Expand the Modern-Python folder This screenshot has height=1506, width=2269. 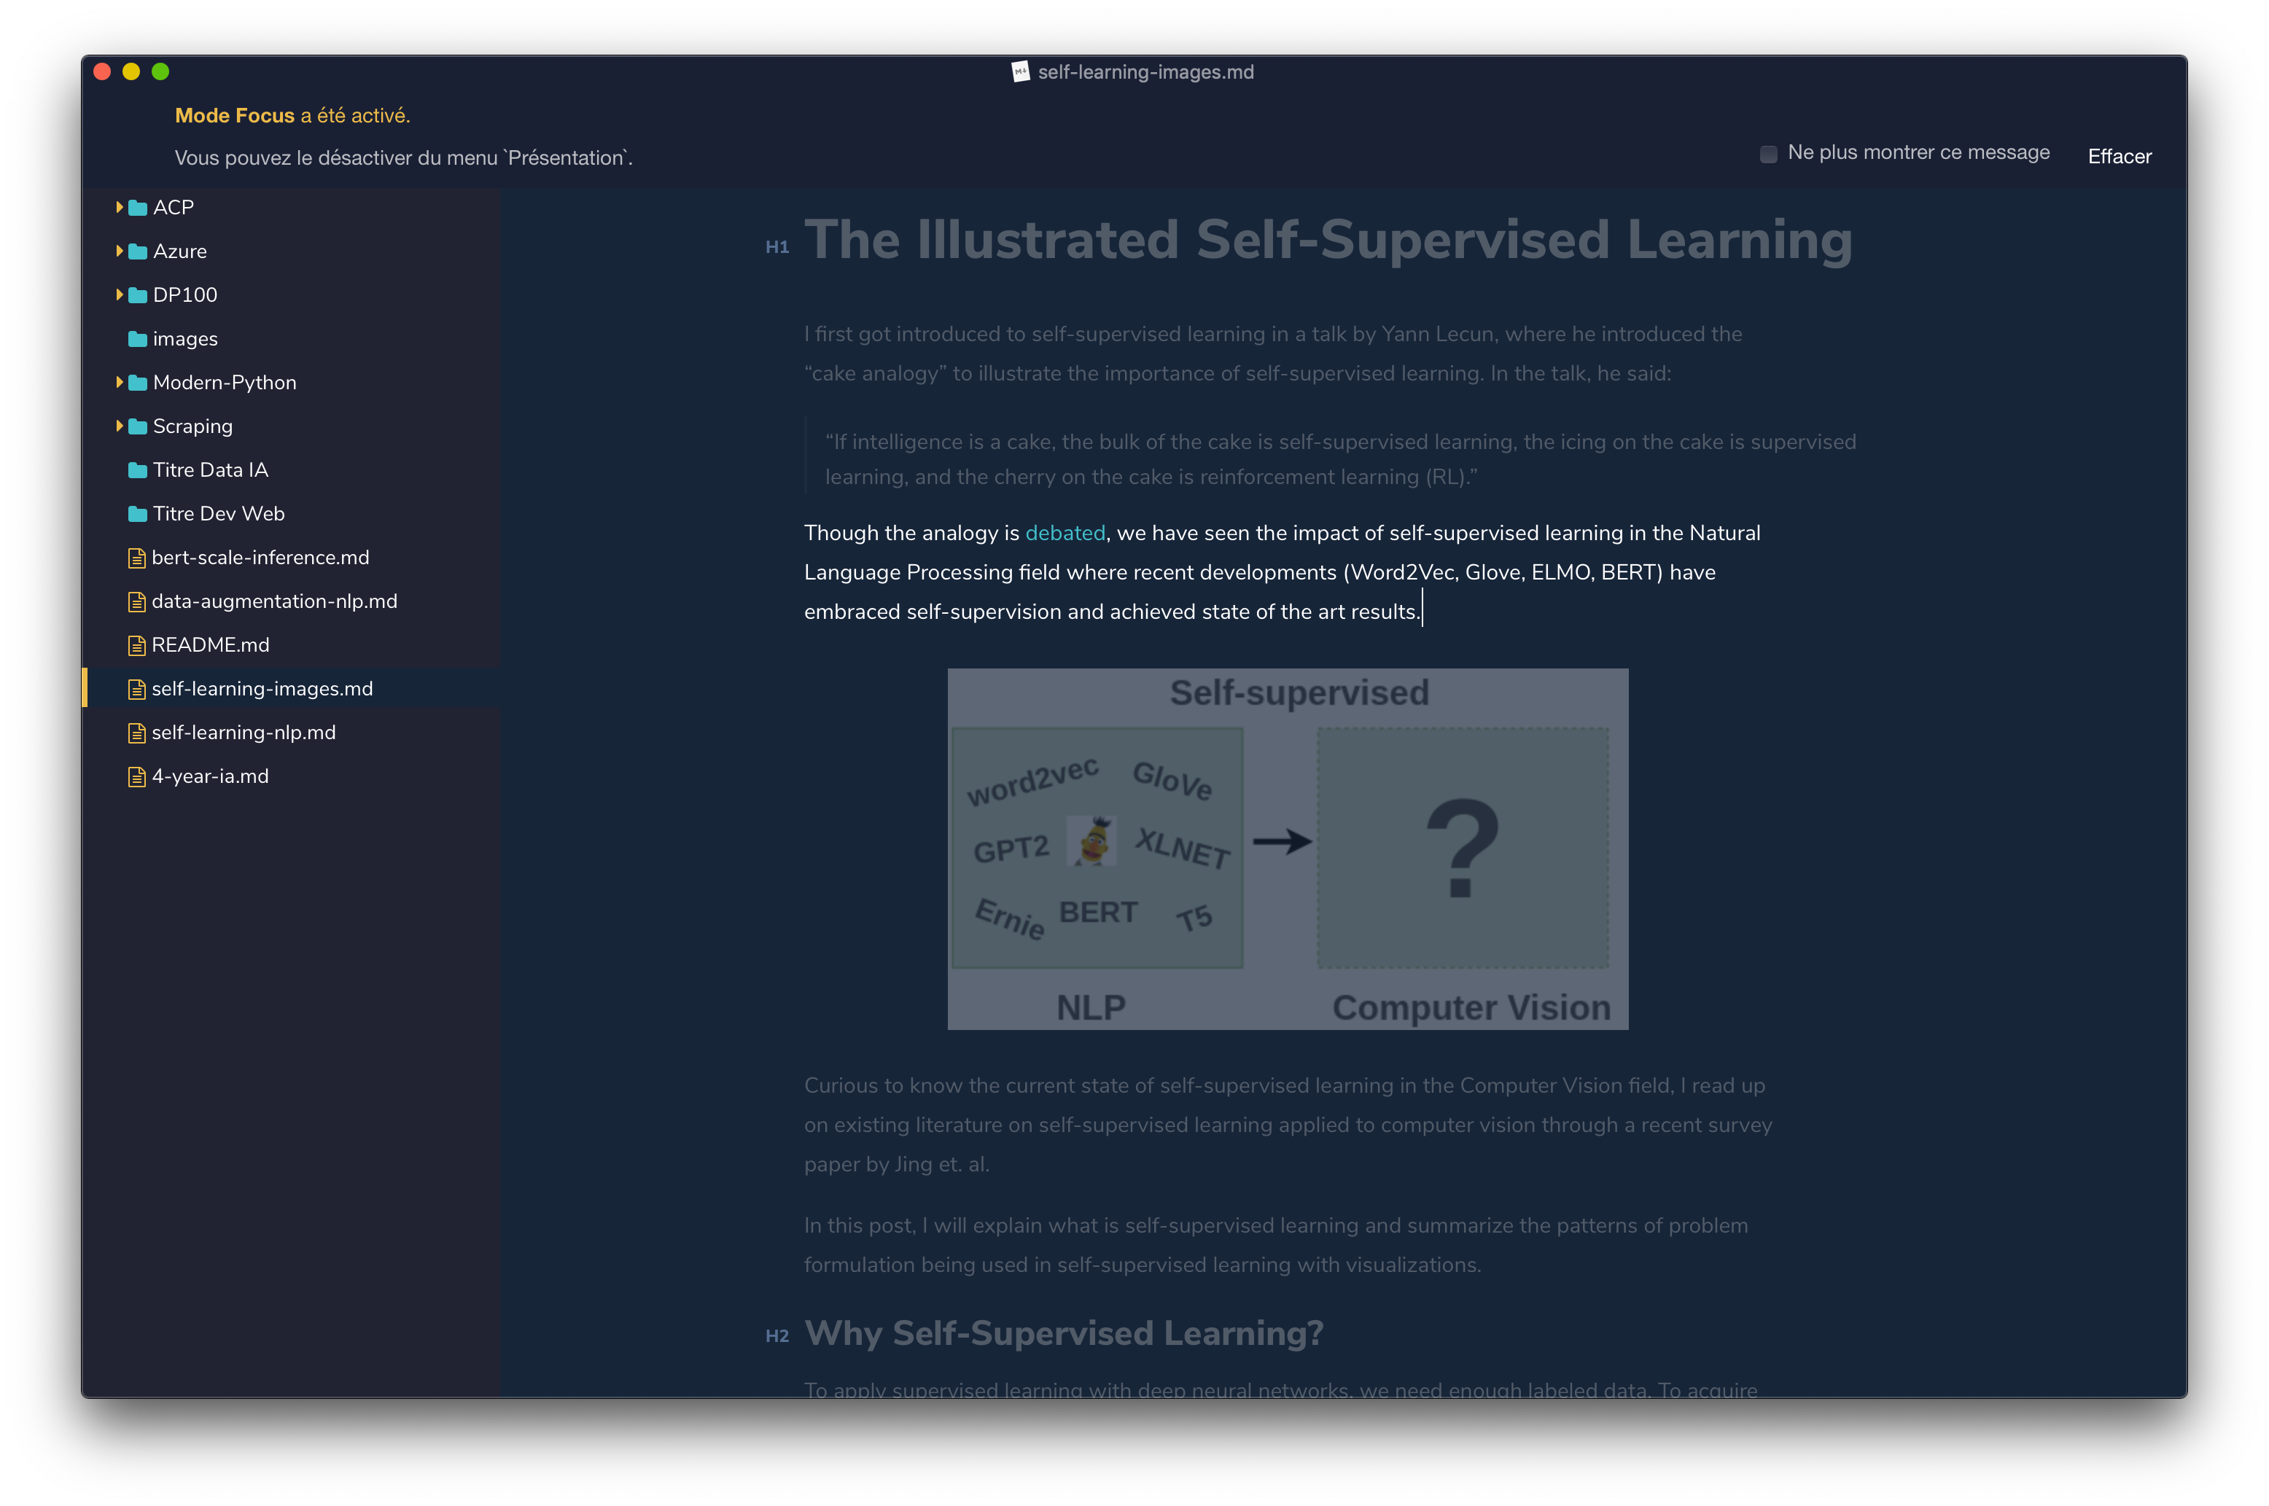pyautogui.click(x=119, y=382)
